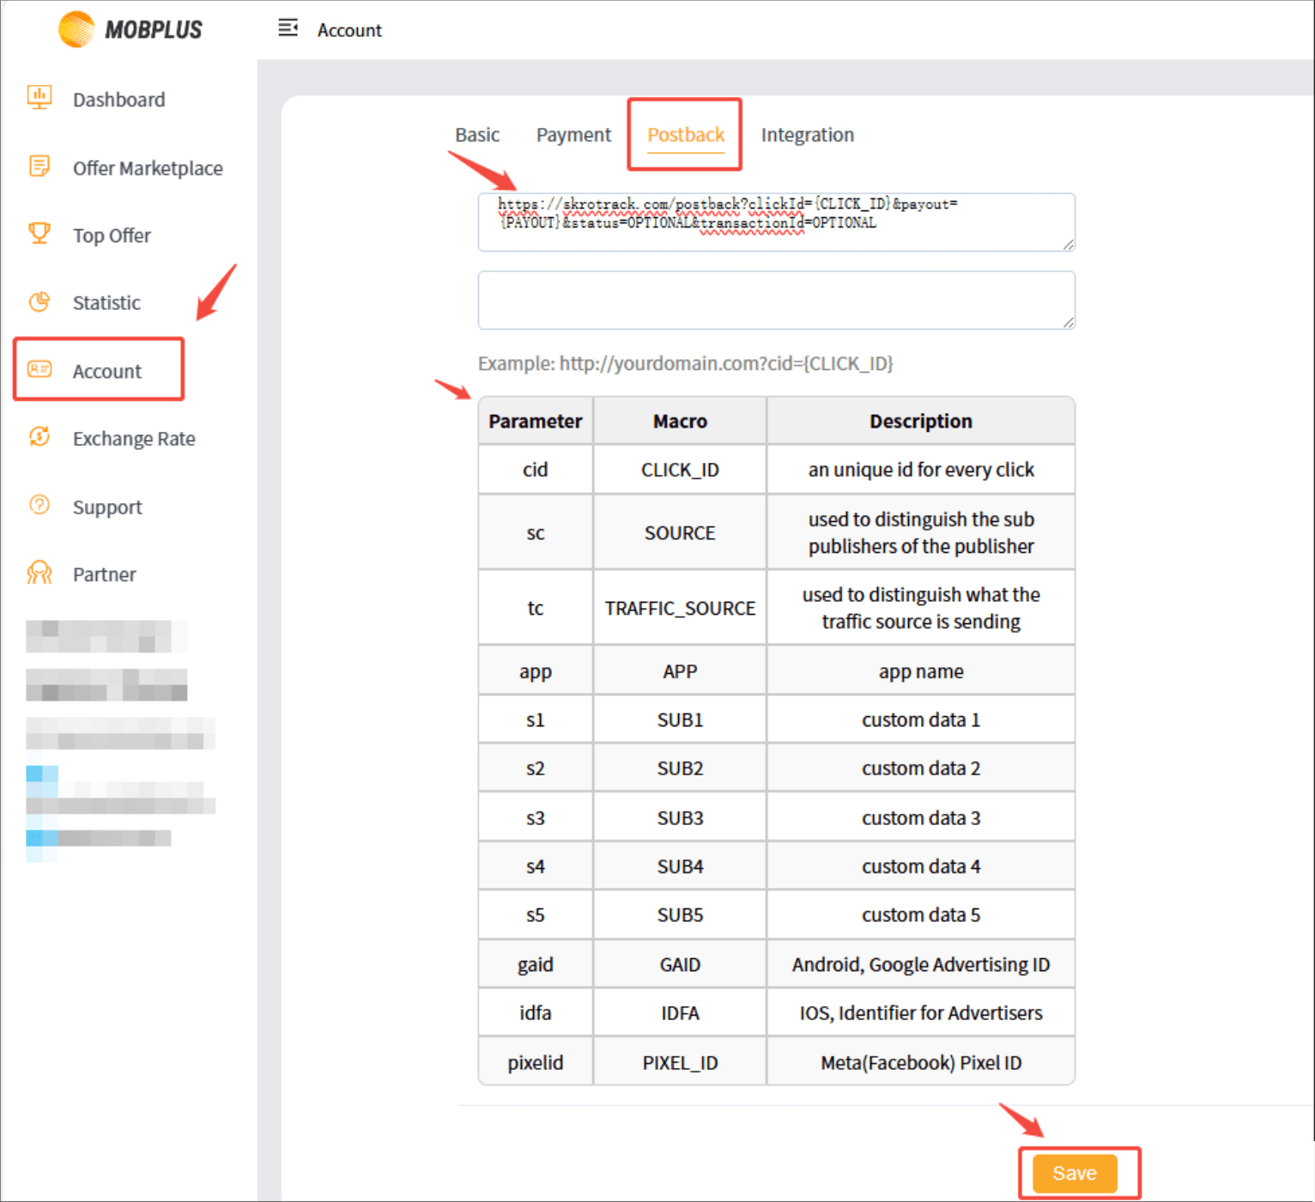Viewport: 1315px width, 1202px height.
Task: Switch to the Integration tab
Action: coord(807,135)
